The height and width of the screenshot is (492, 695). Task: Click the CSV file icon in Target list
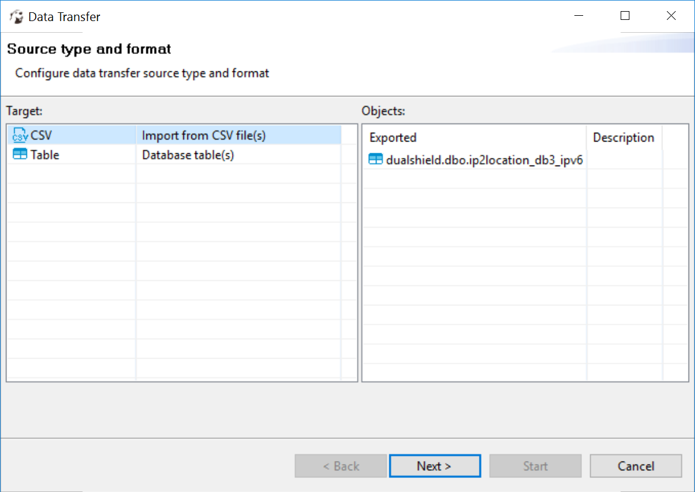point(20,135)
